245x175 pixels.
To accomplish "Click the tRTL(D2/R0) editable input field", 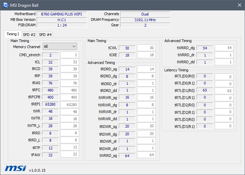I will click(224, 105).
